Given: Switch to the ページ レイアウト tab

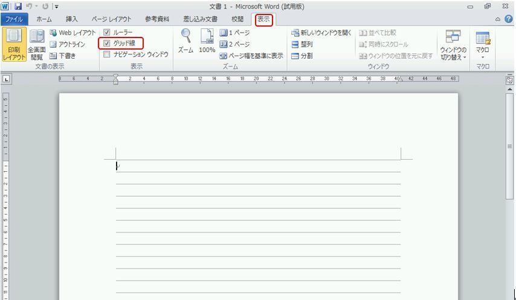Looking at the screenshot, I should coord(111,19).
